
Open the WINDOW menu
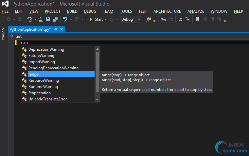point(219,11)
